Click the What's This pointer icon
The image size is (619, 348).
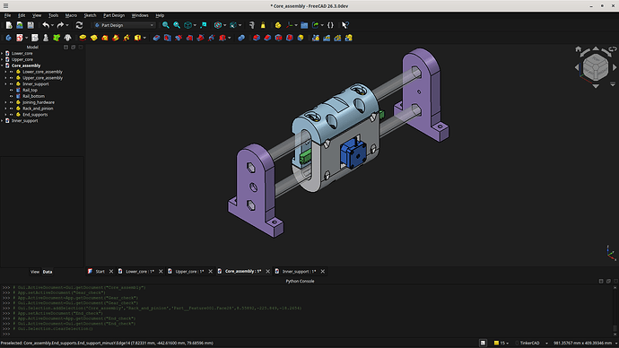[345, 25]
